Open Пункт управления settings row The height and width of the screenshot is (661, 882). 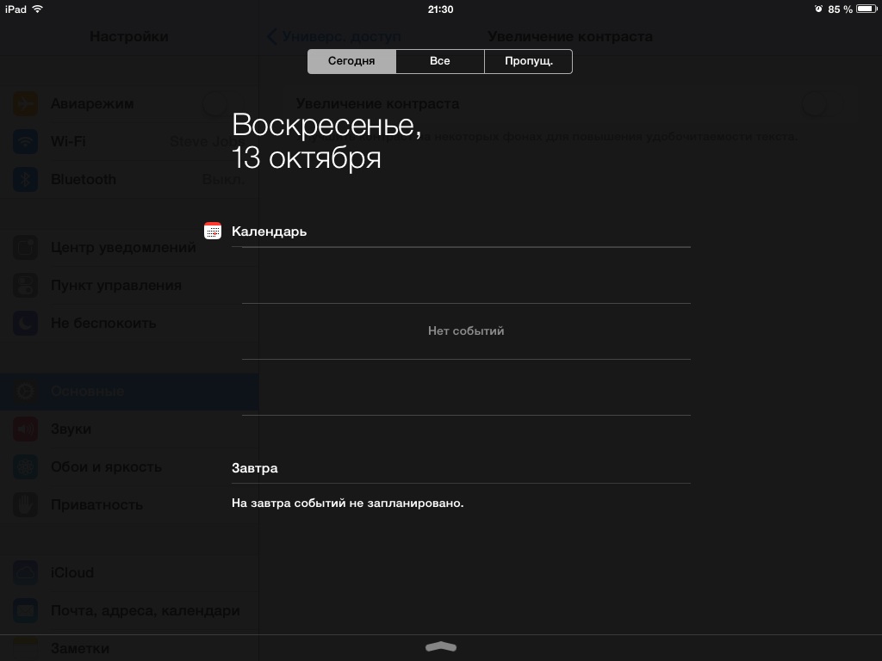click(129, 286)
